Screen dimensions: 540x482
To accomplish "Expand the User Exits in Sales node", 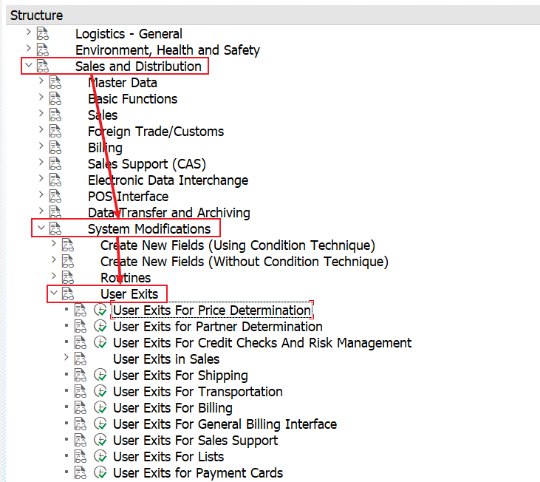I will pos(66,357).
